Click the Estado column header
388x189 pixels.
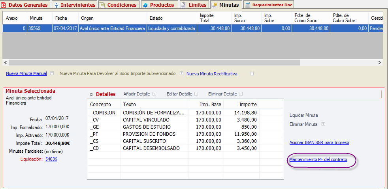(x=172, y=18)
